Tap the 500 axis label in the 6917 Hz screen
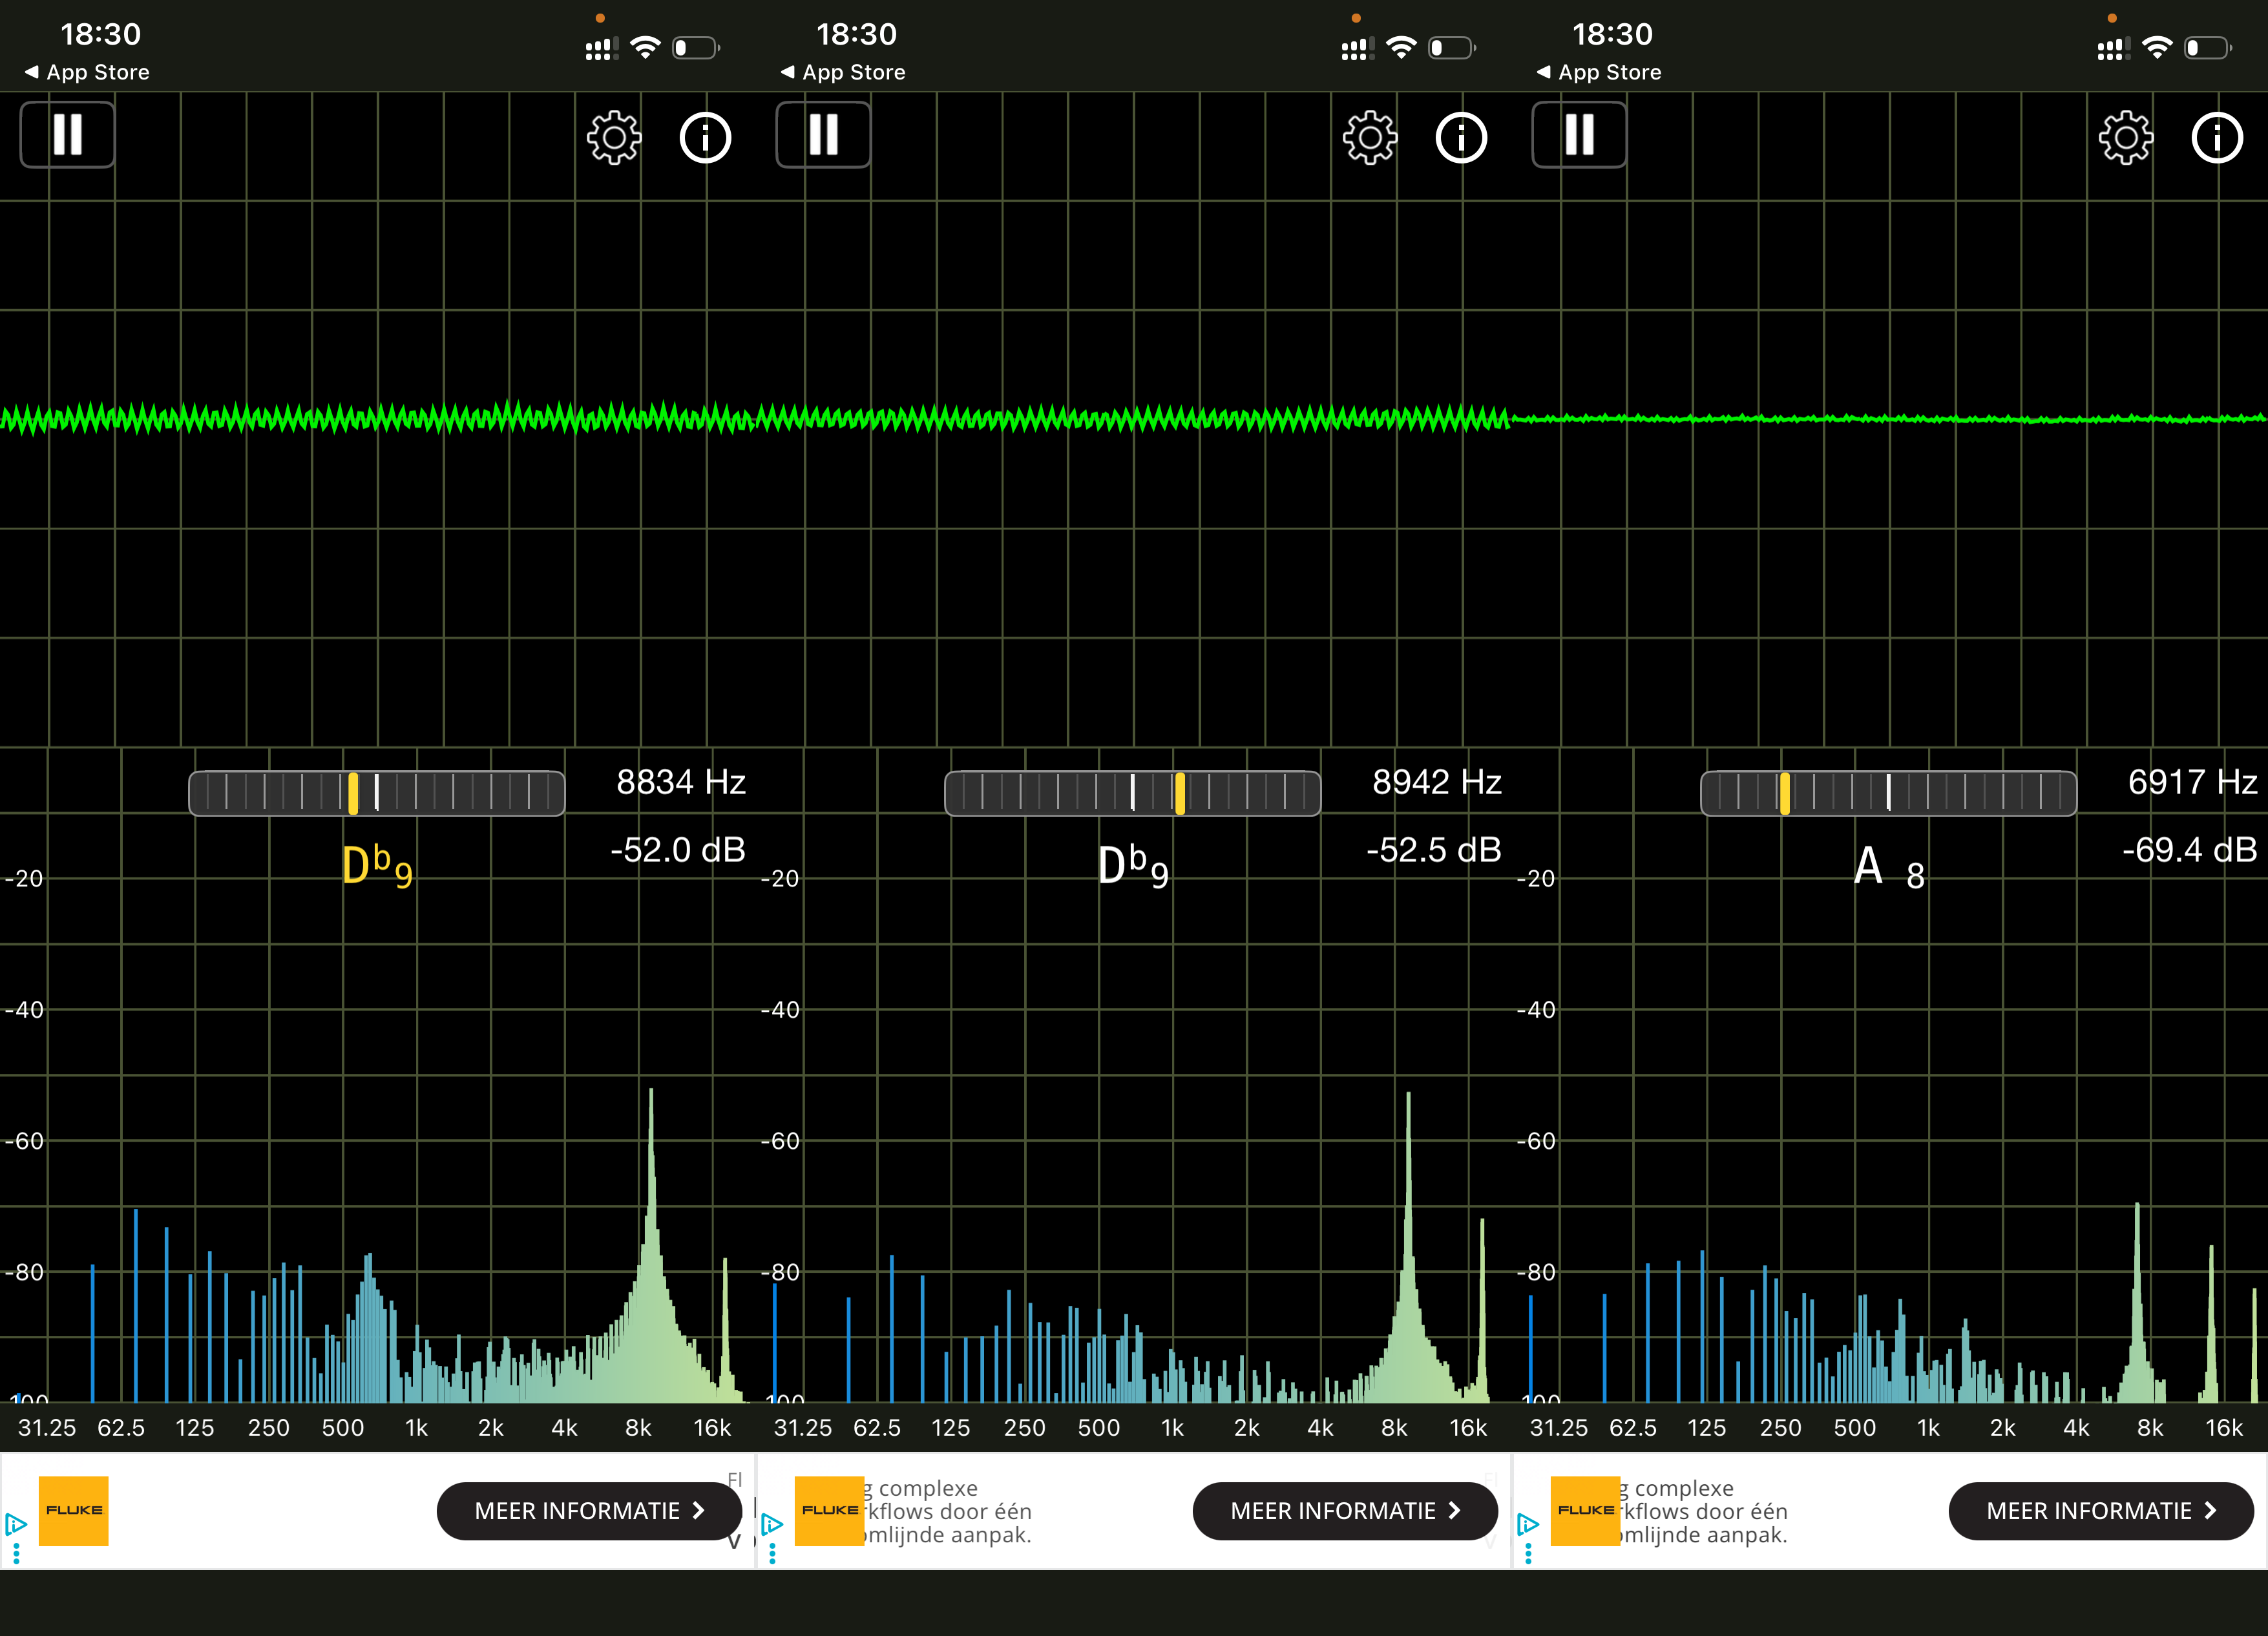The height and width of the screenshot is (1636, 2268). pos(1855,1428)
